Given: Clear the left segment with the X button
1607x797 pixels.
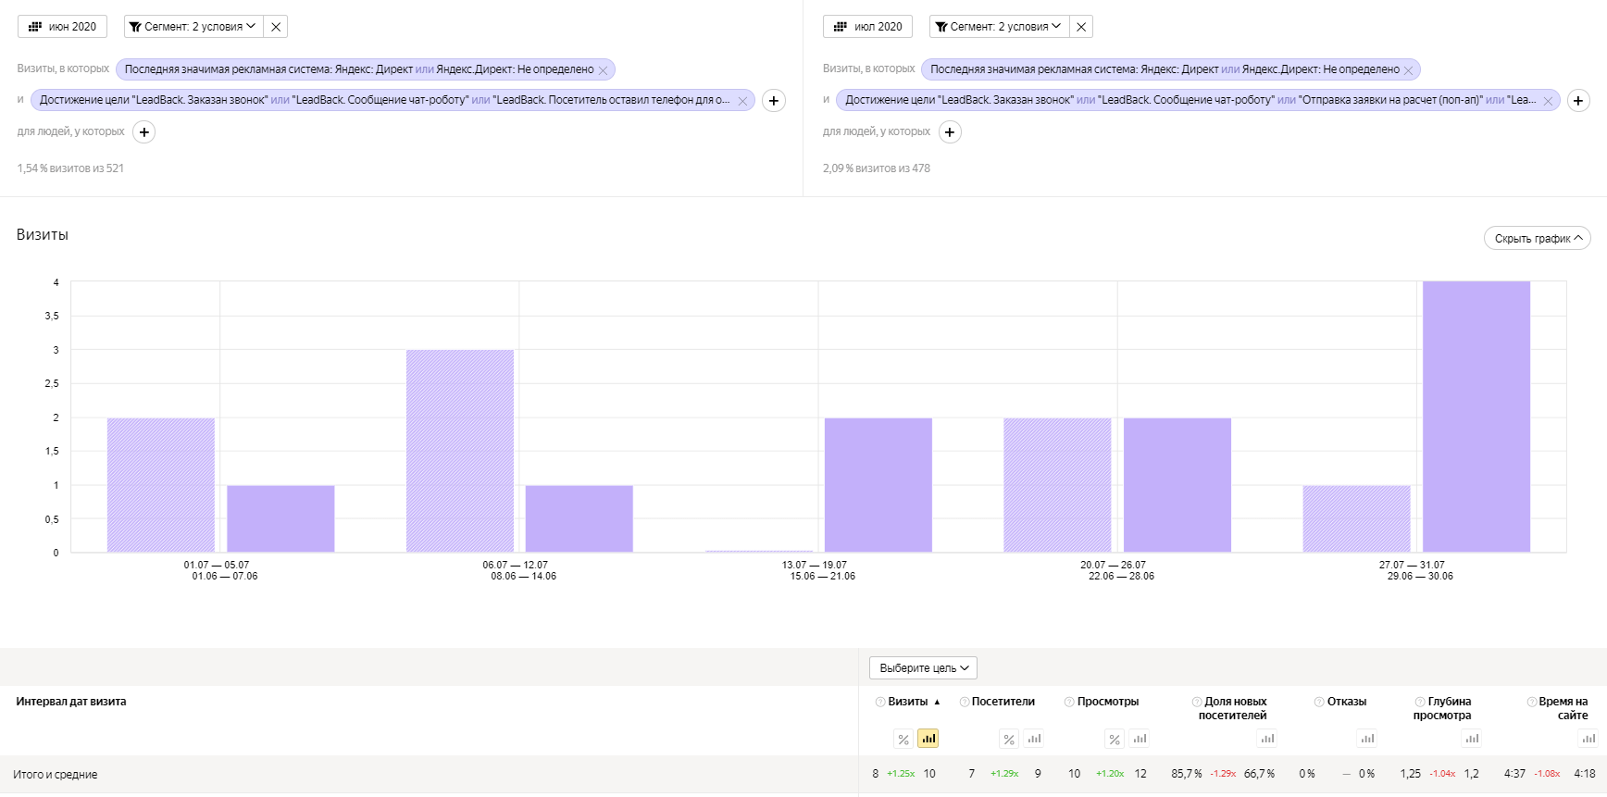Looking at the screenshot, I should 276,27.
